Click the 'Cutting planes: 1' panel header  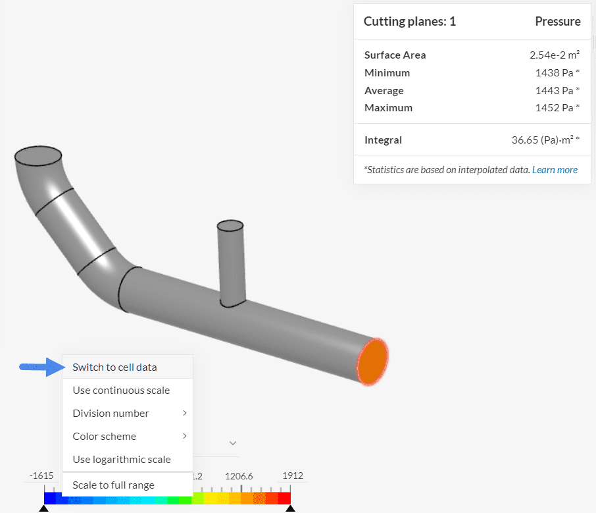pyautogui.click(x=410, y=22)
